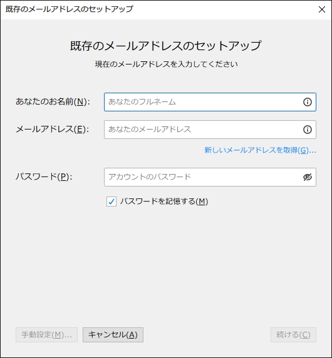Focus the あなたのメールアドレス email input field

pos(210,130)
